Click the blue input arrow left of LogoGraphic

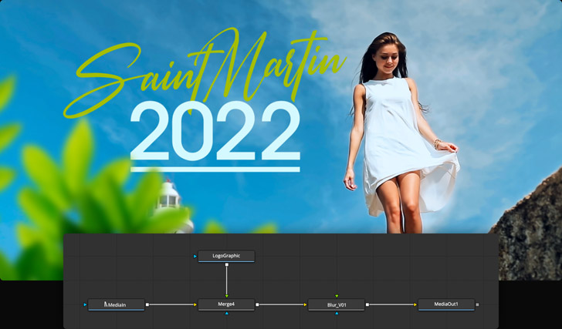point(195,255)
